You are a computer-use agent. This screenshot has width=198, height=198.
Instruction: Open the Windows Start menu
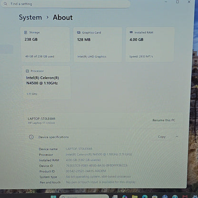click(53, 197)
